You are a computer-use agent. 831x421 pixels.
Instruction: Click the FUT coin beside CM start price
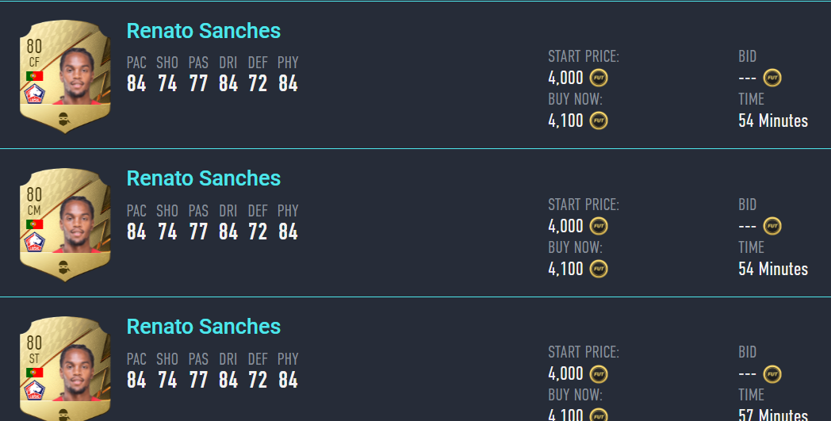pos(599,227)
